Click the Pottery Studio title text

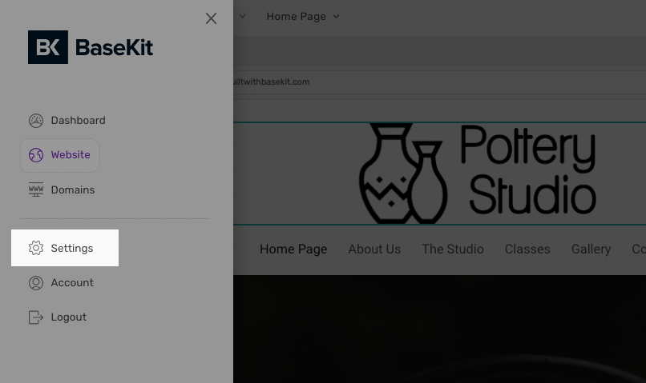point(527,170)
